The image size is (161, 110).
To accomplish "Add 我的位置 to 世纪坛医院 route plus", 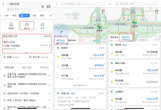I will tap(49, 85).
